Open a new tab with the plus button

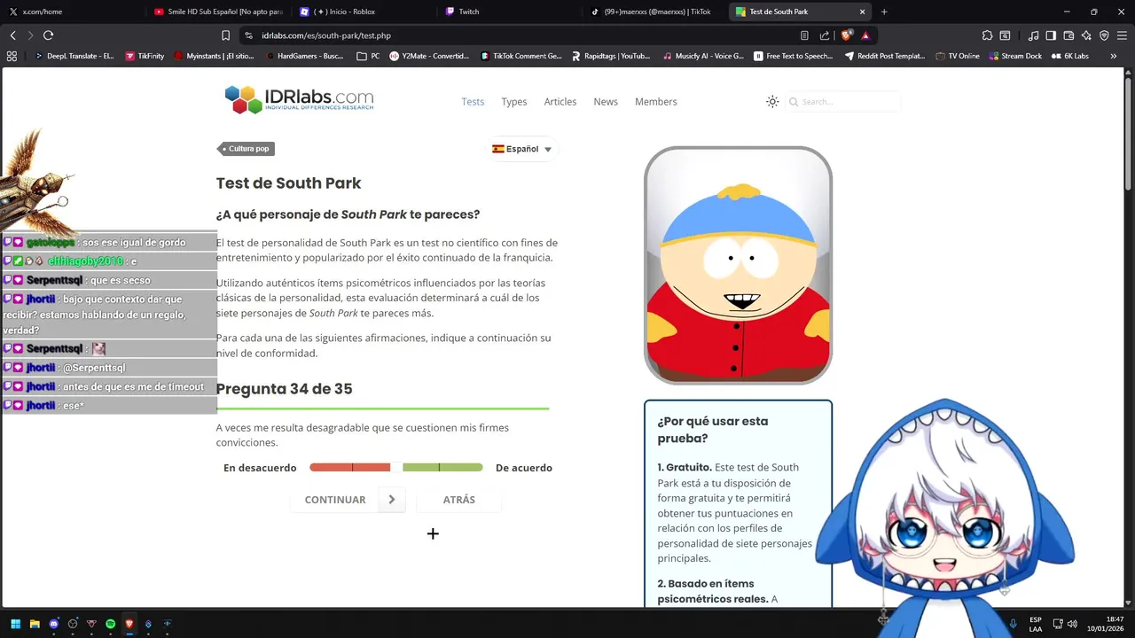tap(884, 12)
